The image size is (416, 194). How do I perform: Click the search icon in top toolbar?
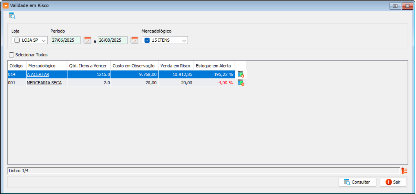[x=12, y=16]
